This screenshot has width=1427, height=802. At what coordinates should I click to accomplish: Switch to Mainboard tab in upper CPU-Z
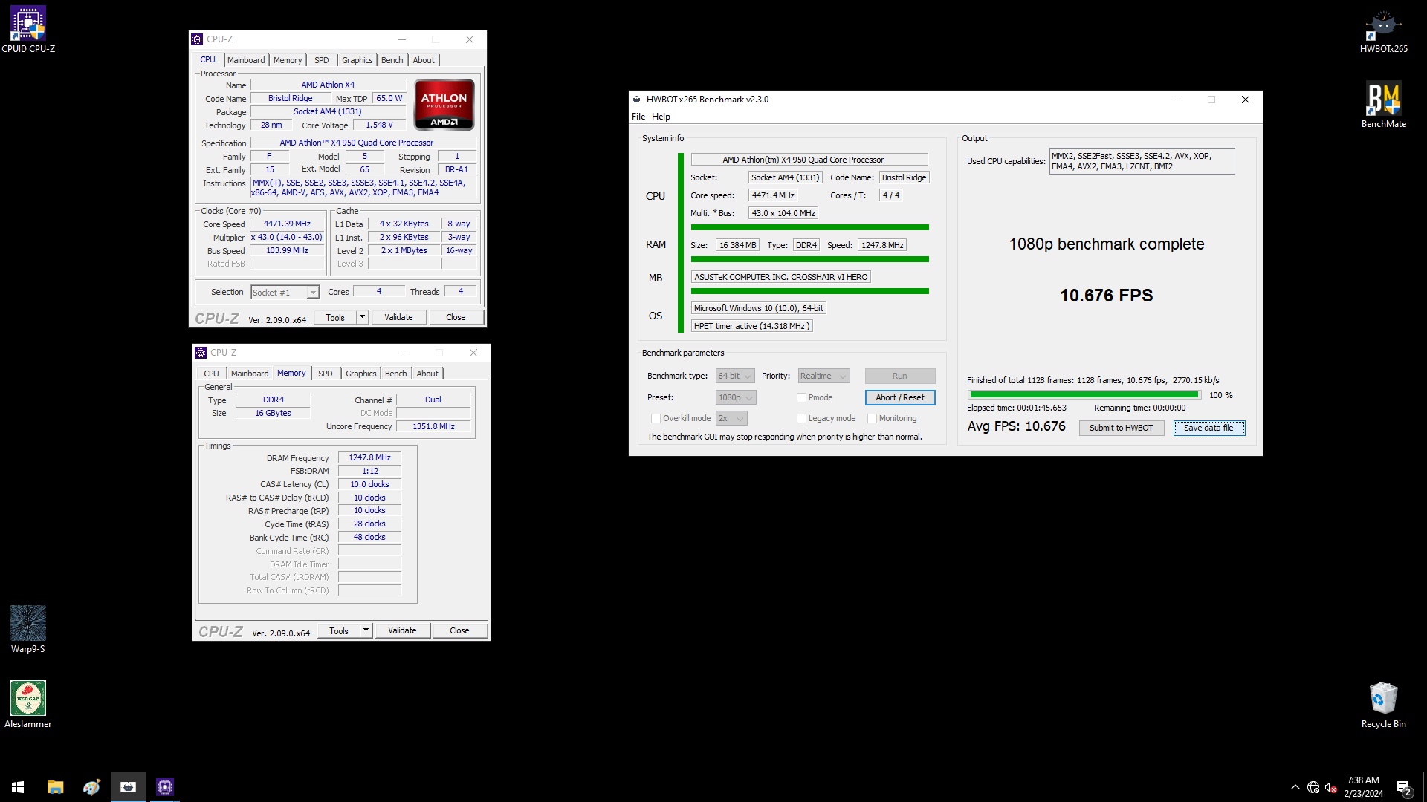246,60
